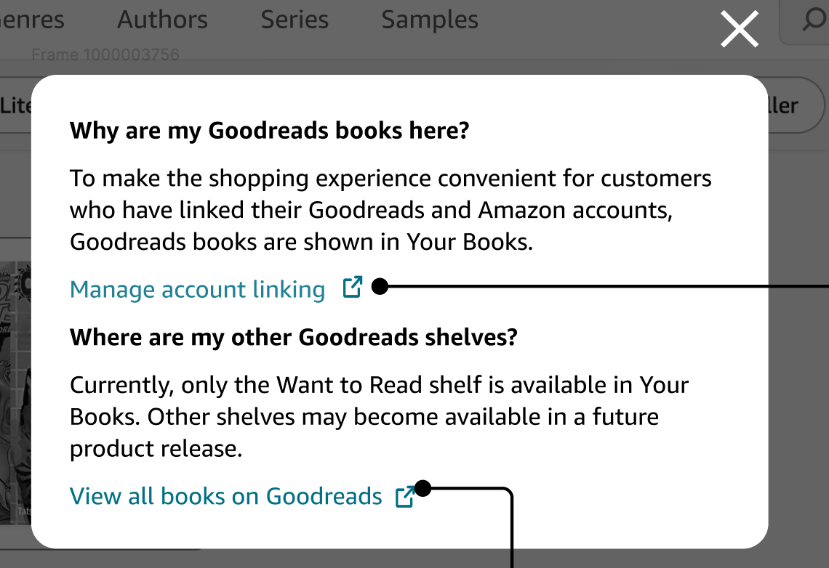Open the Manage account linking link
This screenshot has width=829, height=568.
198,290
